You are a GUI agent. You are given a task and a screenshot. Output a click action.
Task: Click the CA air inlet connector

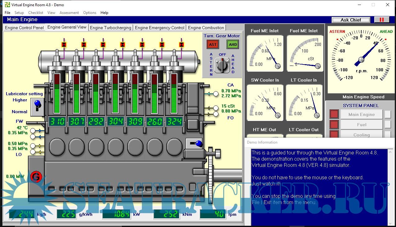pyautogui.click(x=216, y=94)
